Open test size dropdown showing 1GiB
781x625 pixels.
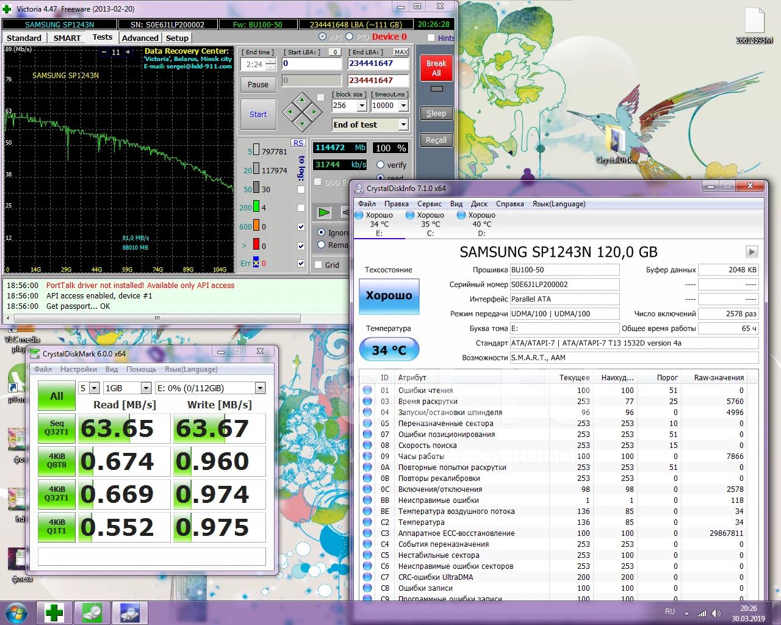pyautogui.click(x=146, y=388)
